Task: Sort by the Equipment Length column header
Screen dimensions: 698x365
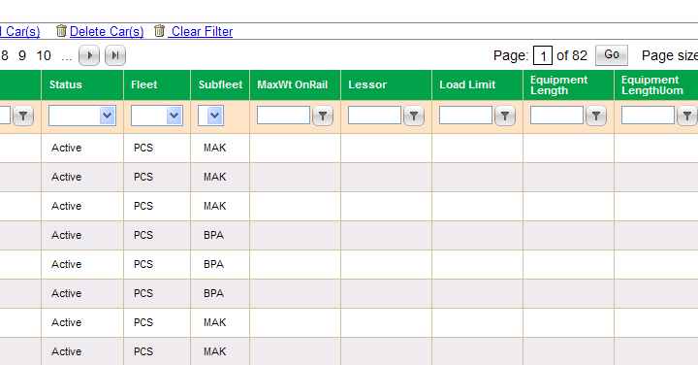Action: coord(559,85)
